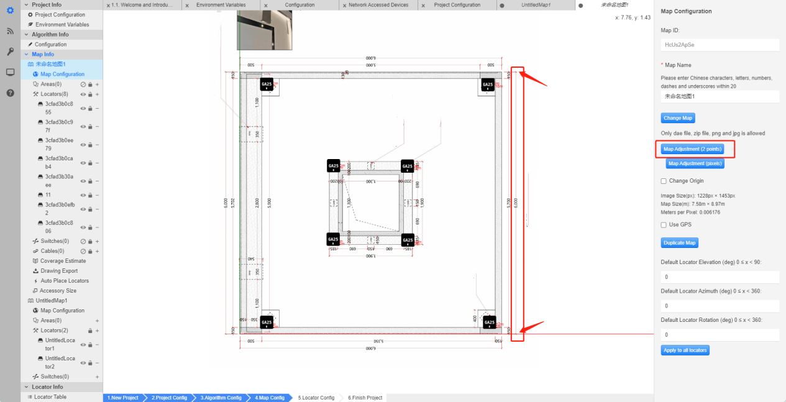The height and width of the screenshot is (402, 786).
Task: Click the key icon in left sidebar
Action: coord(10,52)
